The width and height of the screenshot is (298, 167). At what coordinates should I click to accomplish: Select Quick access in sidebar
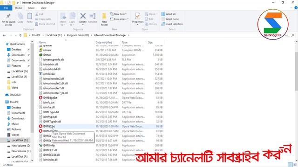17,44
